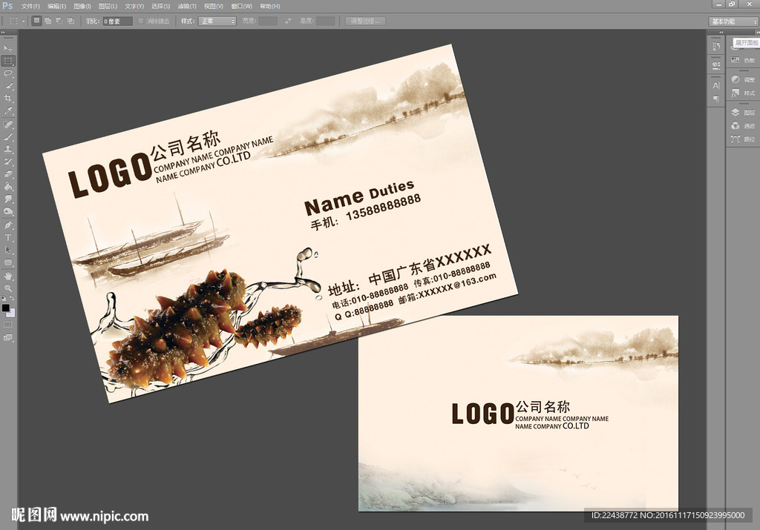Screen dimensions: 760x530
Task: Select the Brush tool
Action: tap(8, 137)
